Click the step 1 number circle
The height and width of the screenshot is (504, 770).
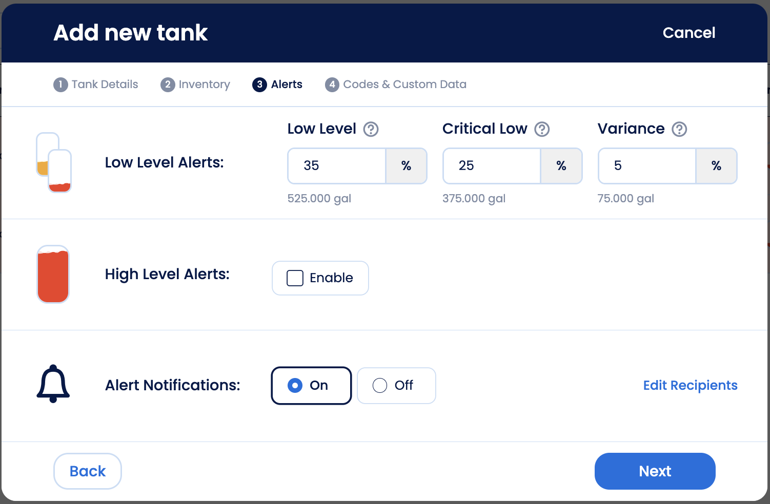(60, 85)
